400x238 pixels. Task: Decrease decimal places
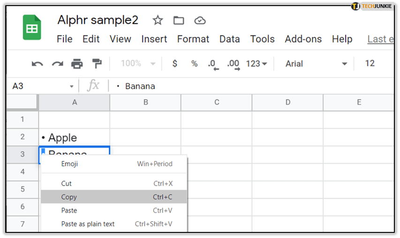tap(213, 64)
